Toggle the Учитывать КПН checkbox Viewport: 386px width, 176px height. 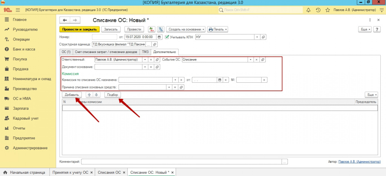[x=167, y=37]
